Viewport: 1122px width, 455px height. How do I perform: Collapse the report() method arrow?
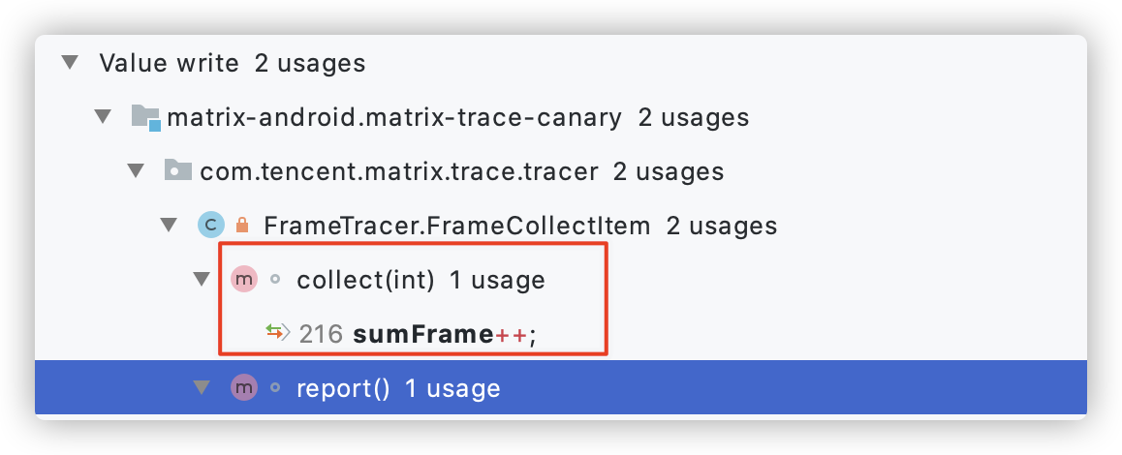203,388
